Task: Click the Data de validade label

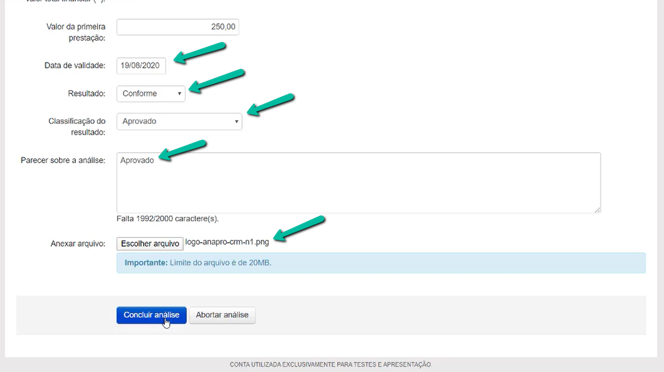Action: pos(75,66)
